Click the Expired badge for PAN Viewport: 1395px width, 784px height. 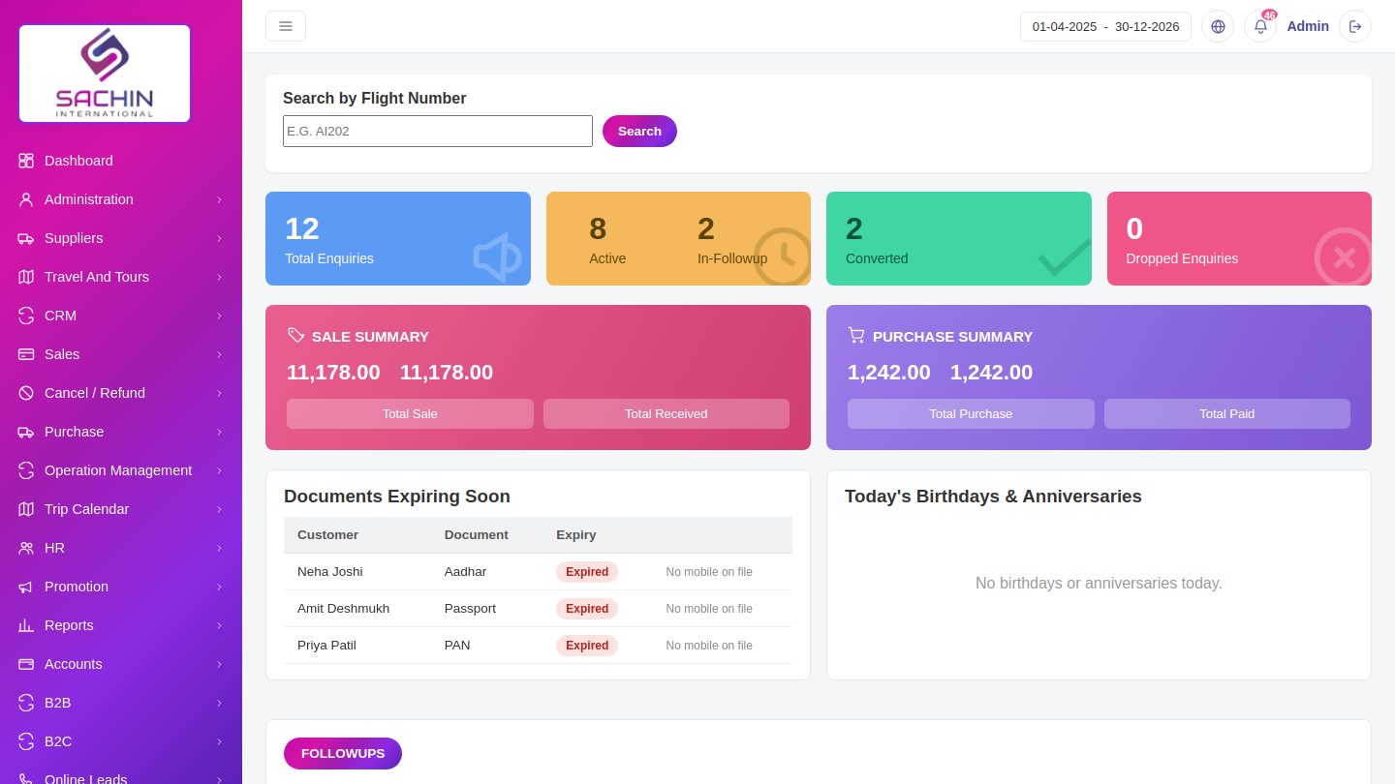[587, 646]
